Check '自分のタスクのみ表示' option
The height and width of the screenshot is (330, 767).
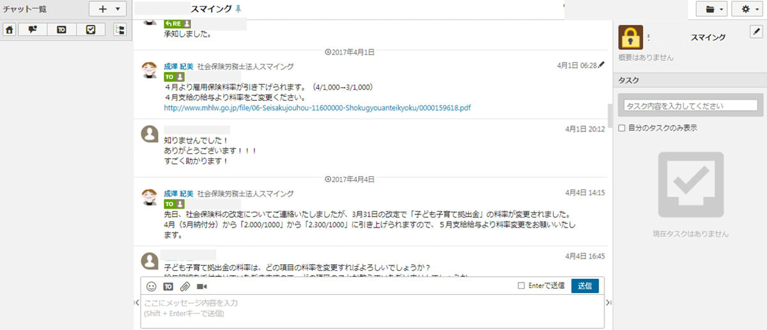[621, 128]
